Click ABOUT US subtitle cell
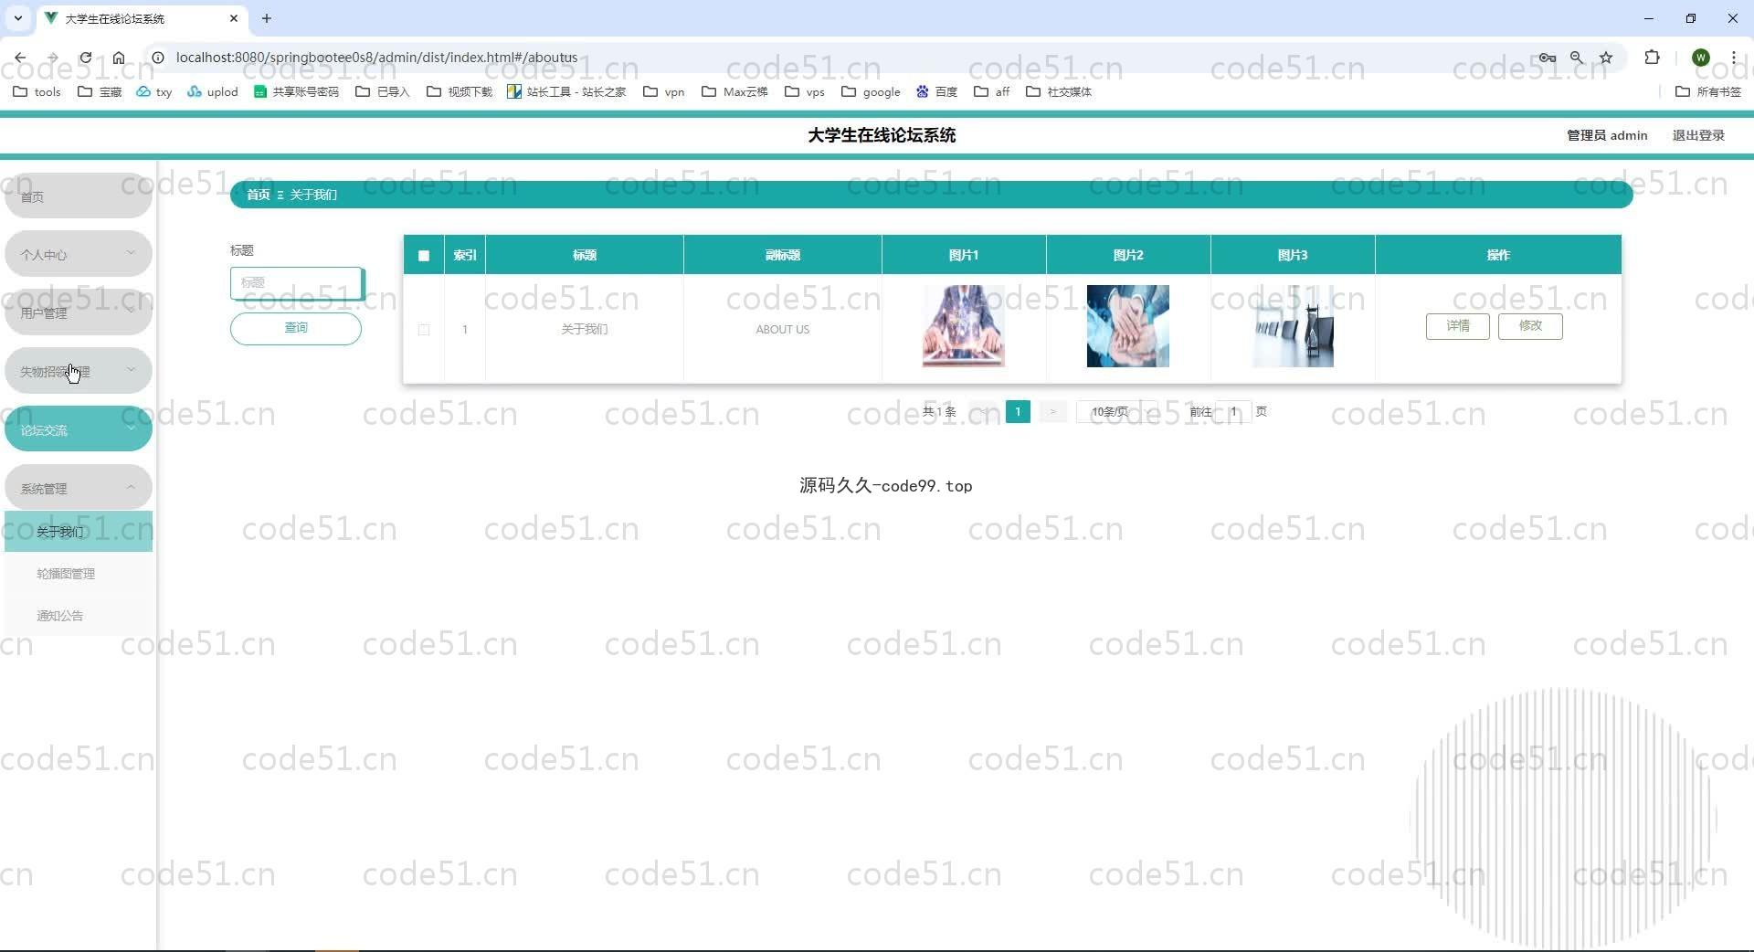Viewport: 1754px width, 952px height. coord(783,330)
